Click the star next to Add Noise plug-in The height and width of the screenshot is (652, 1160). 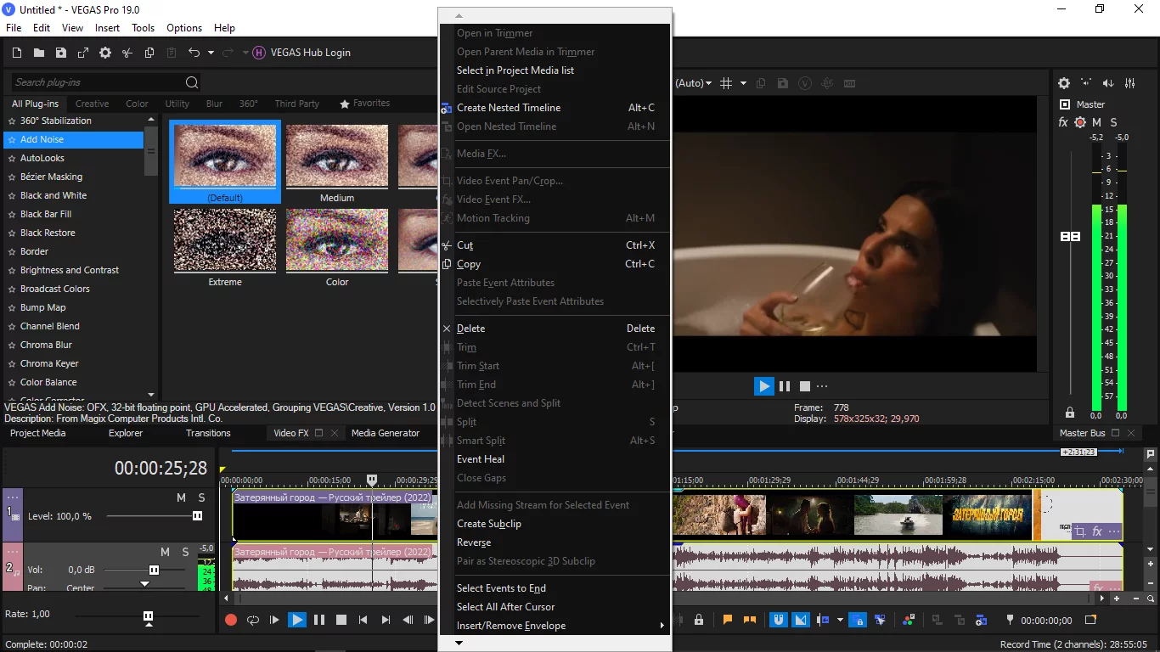coord(12,139)
